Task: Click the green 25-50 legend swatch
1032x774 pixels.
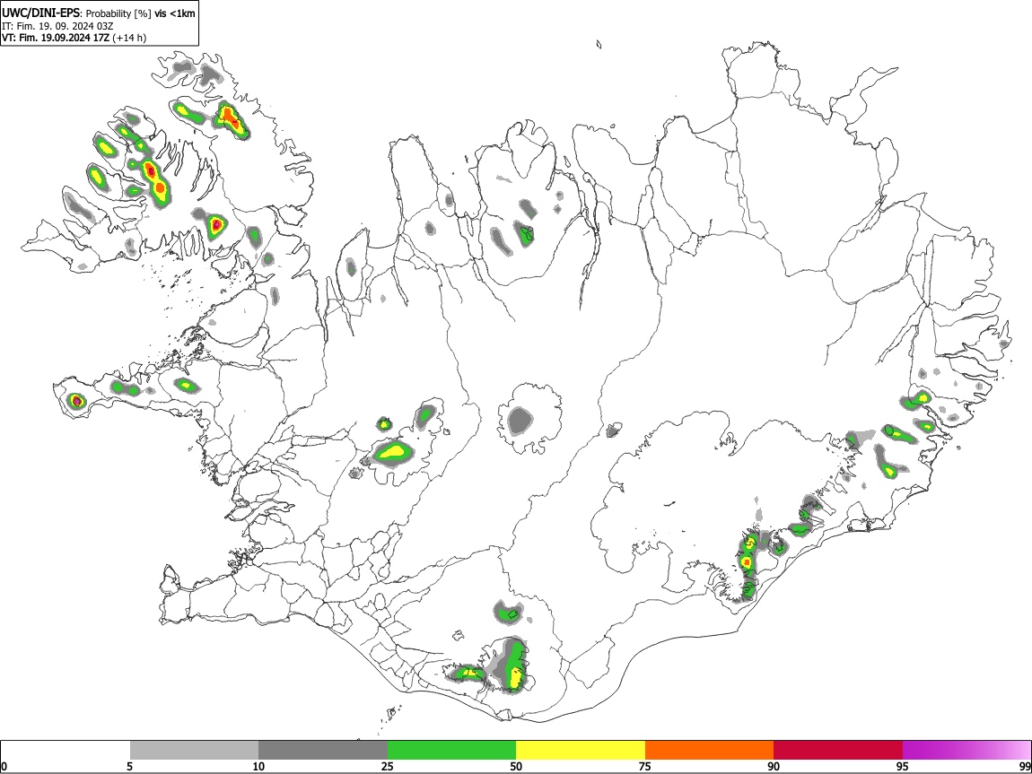Action: click(x=451, y=750)
